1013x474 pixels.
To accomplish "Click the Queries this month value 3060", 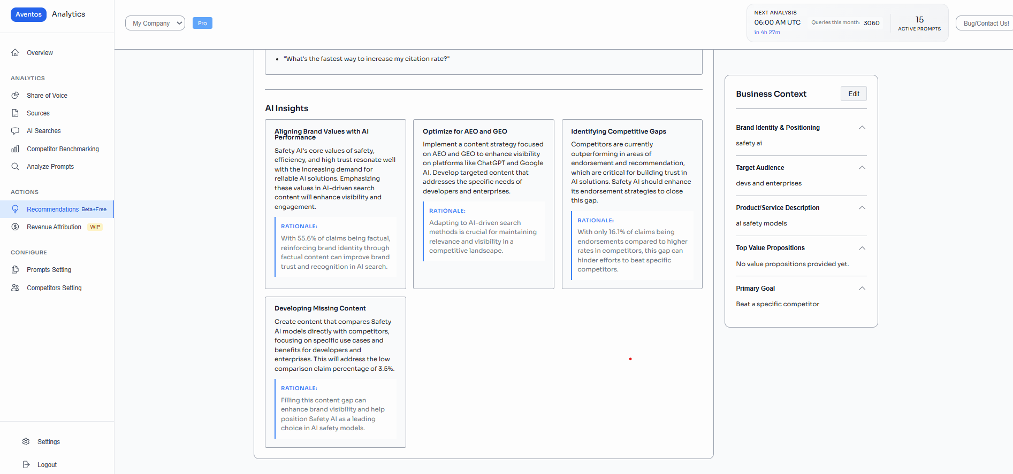I will tap(871, 23).
